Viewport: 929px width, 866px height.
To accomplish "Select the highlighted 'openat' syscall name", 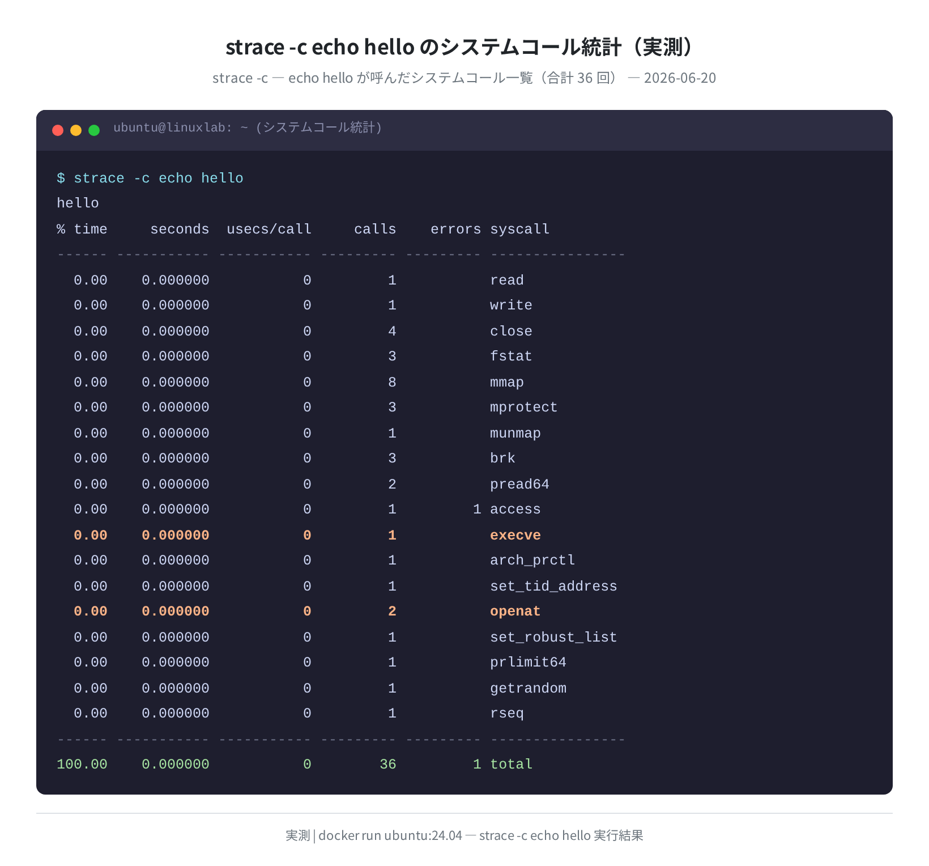I will click(515, 611).
